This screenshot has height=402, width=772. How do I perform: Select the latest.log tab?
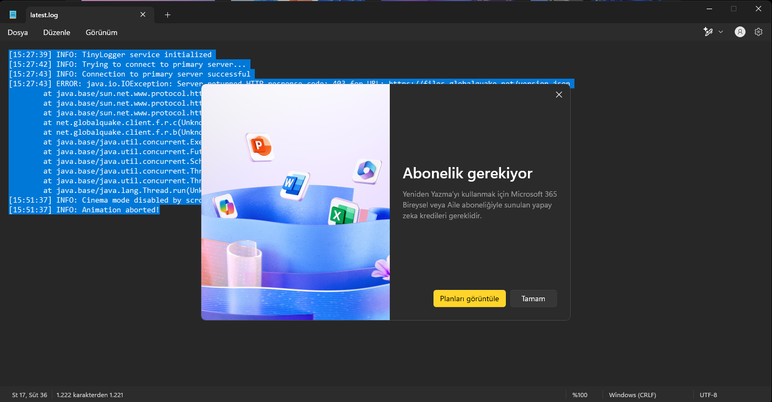[89, 15]
